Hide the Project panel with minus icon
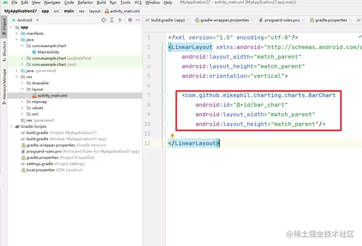 pos(138,20)
